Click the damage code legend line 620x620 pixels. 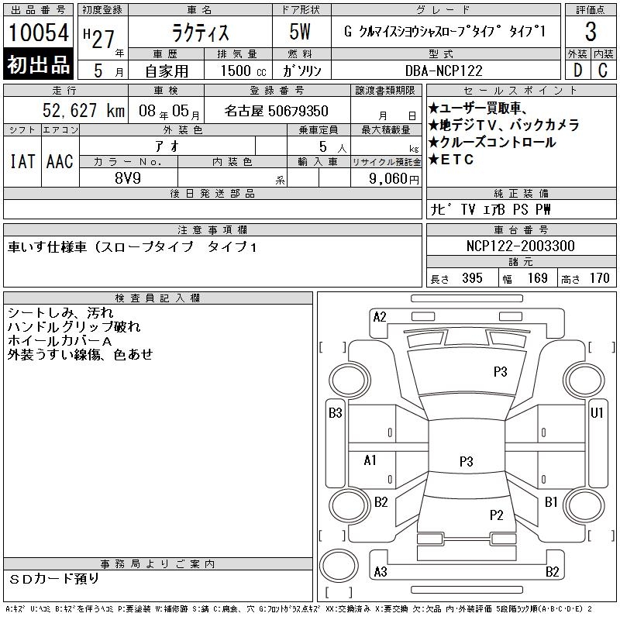pyautogui.click(x=298, y=609)
